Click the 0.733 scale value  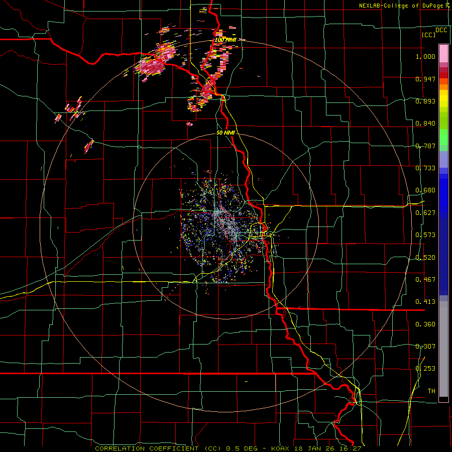[425, 168]
